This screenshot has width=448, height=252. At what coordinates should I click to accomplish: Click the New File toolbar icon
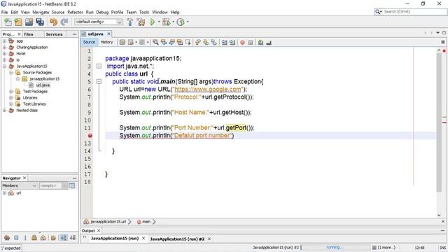[x=8, y=22]
